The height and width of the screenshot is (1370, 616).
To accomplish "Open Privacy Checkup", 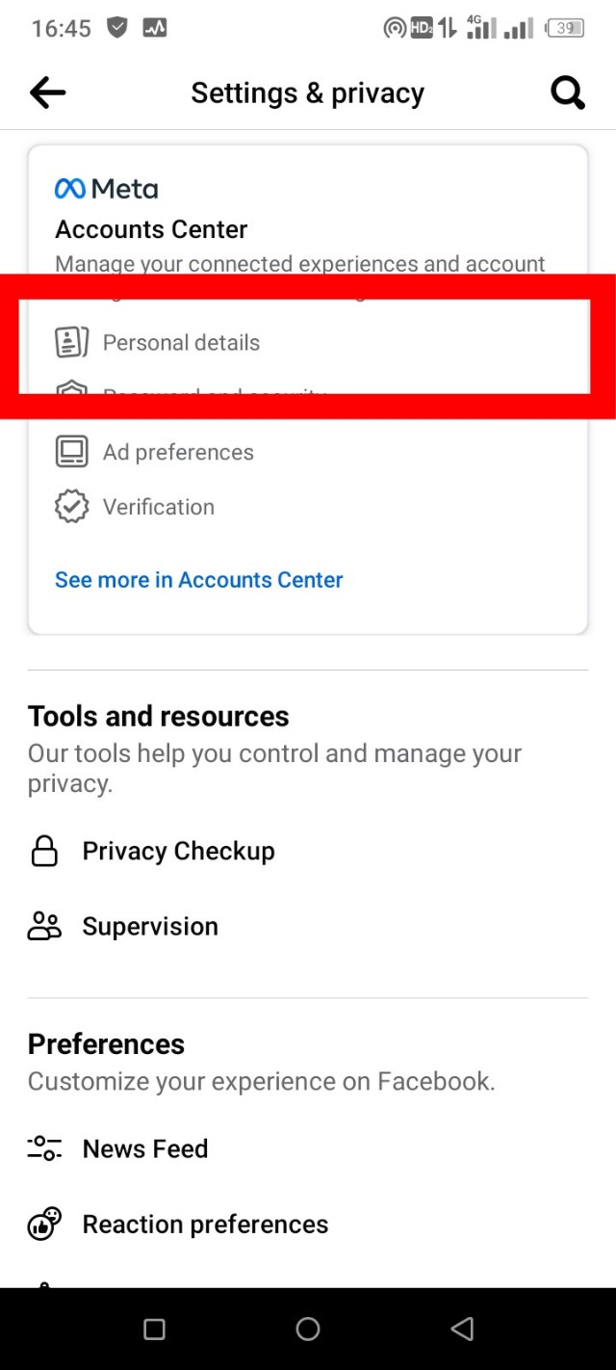I will pyautogui.click(x=178, y=852).
